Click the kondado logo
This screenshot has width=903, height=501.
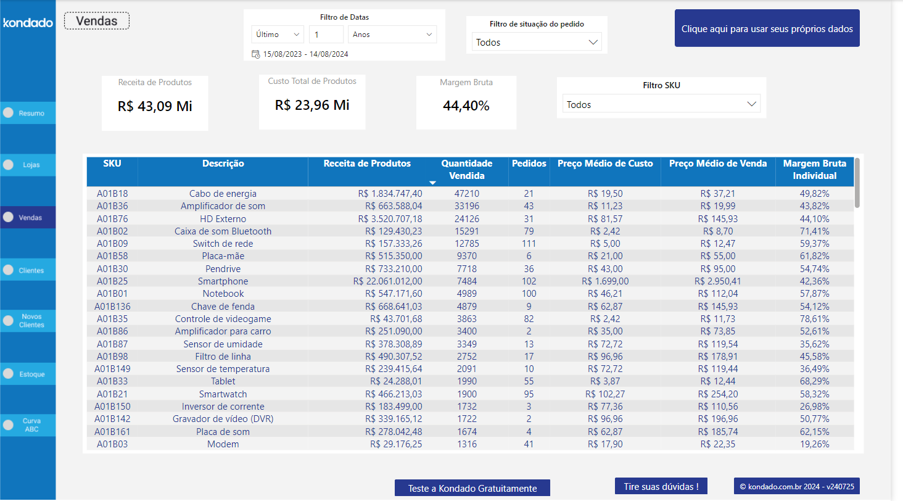28,22
